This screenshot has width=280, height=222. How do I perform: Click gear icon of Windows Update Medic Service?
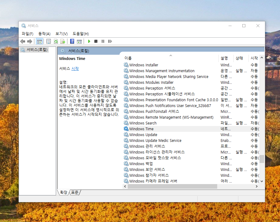coord(126,140)
